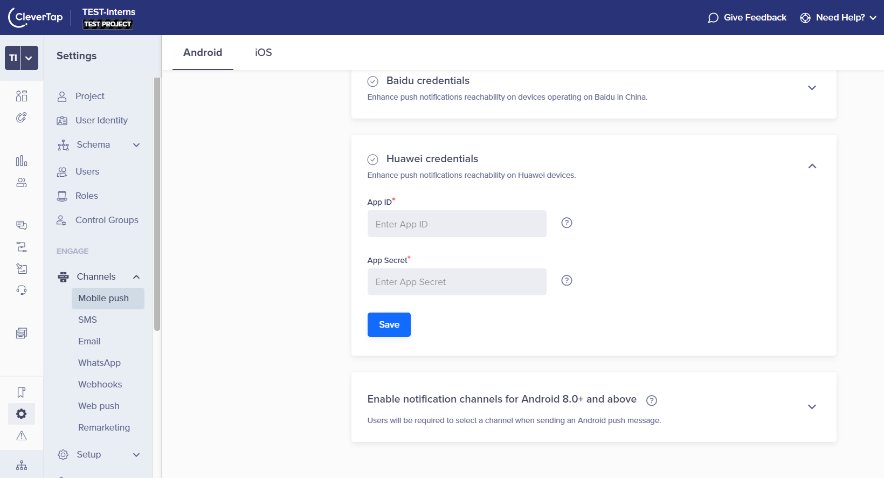Open Webhooks channel settings
The width and height of the screenshot is (884, 478).
[100, 385]
